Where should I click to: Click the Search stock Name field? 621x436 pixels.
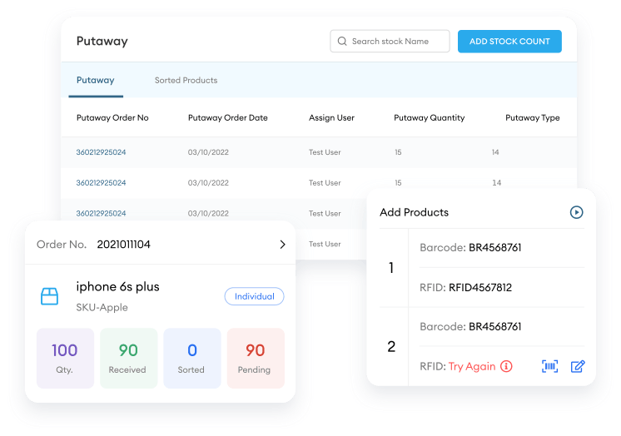(390, 41)
